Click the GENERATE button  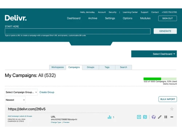165,31
